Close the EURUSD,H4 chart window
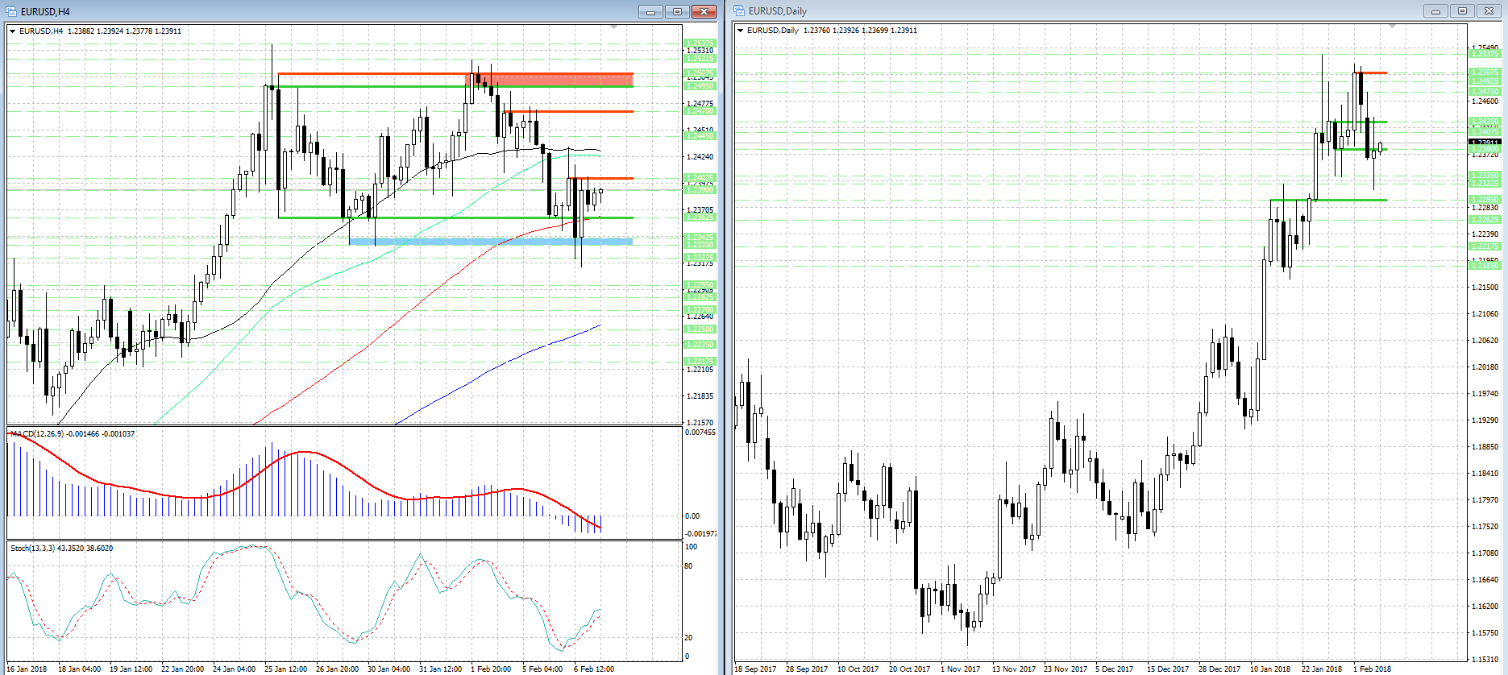Viewport: 1508px width, 675px height. [x=704, y=11]
